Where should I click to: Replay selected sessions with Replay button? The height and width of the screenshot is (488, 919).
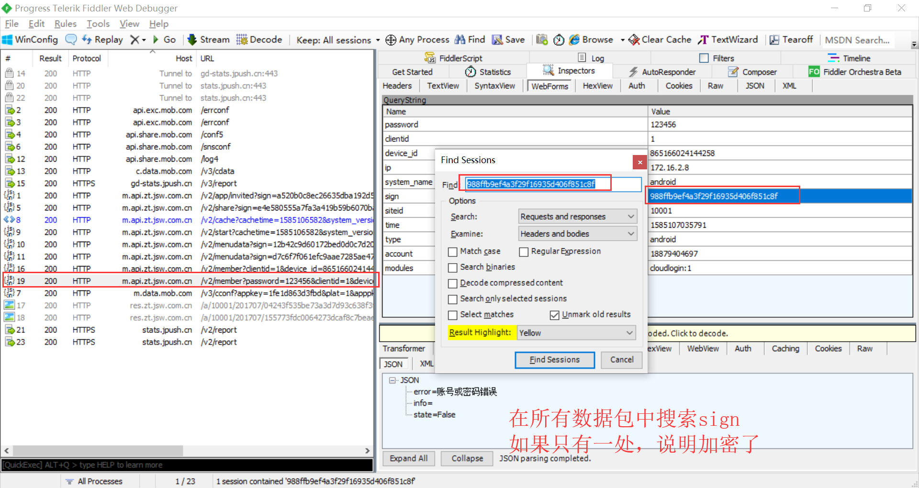tap(102, 40)
